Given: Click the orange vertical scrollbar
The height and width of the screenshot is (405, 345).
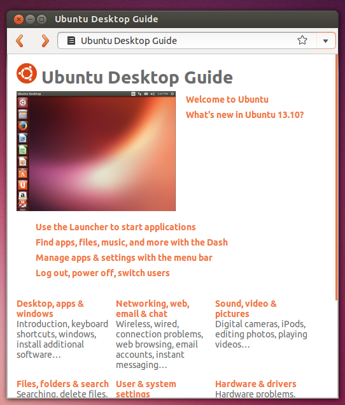Looking at the screenshot, I should click(336, 177).
